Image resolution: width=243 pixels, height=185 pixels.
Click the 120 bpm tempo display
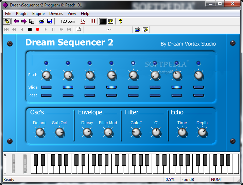[x=67, y=21]
